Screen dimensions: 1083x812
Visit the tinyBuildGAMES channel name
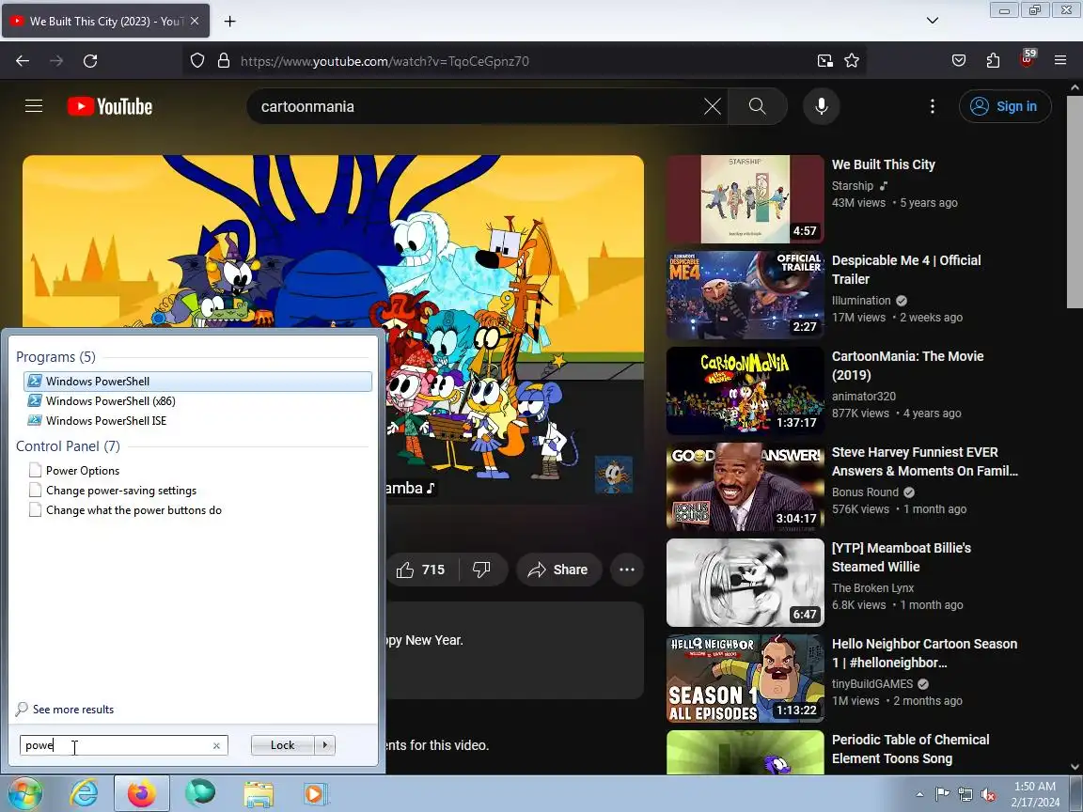click(x=872, y=683)
